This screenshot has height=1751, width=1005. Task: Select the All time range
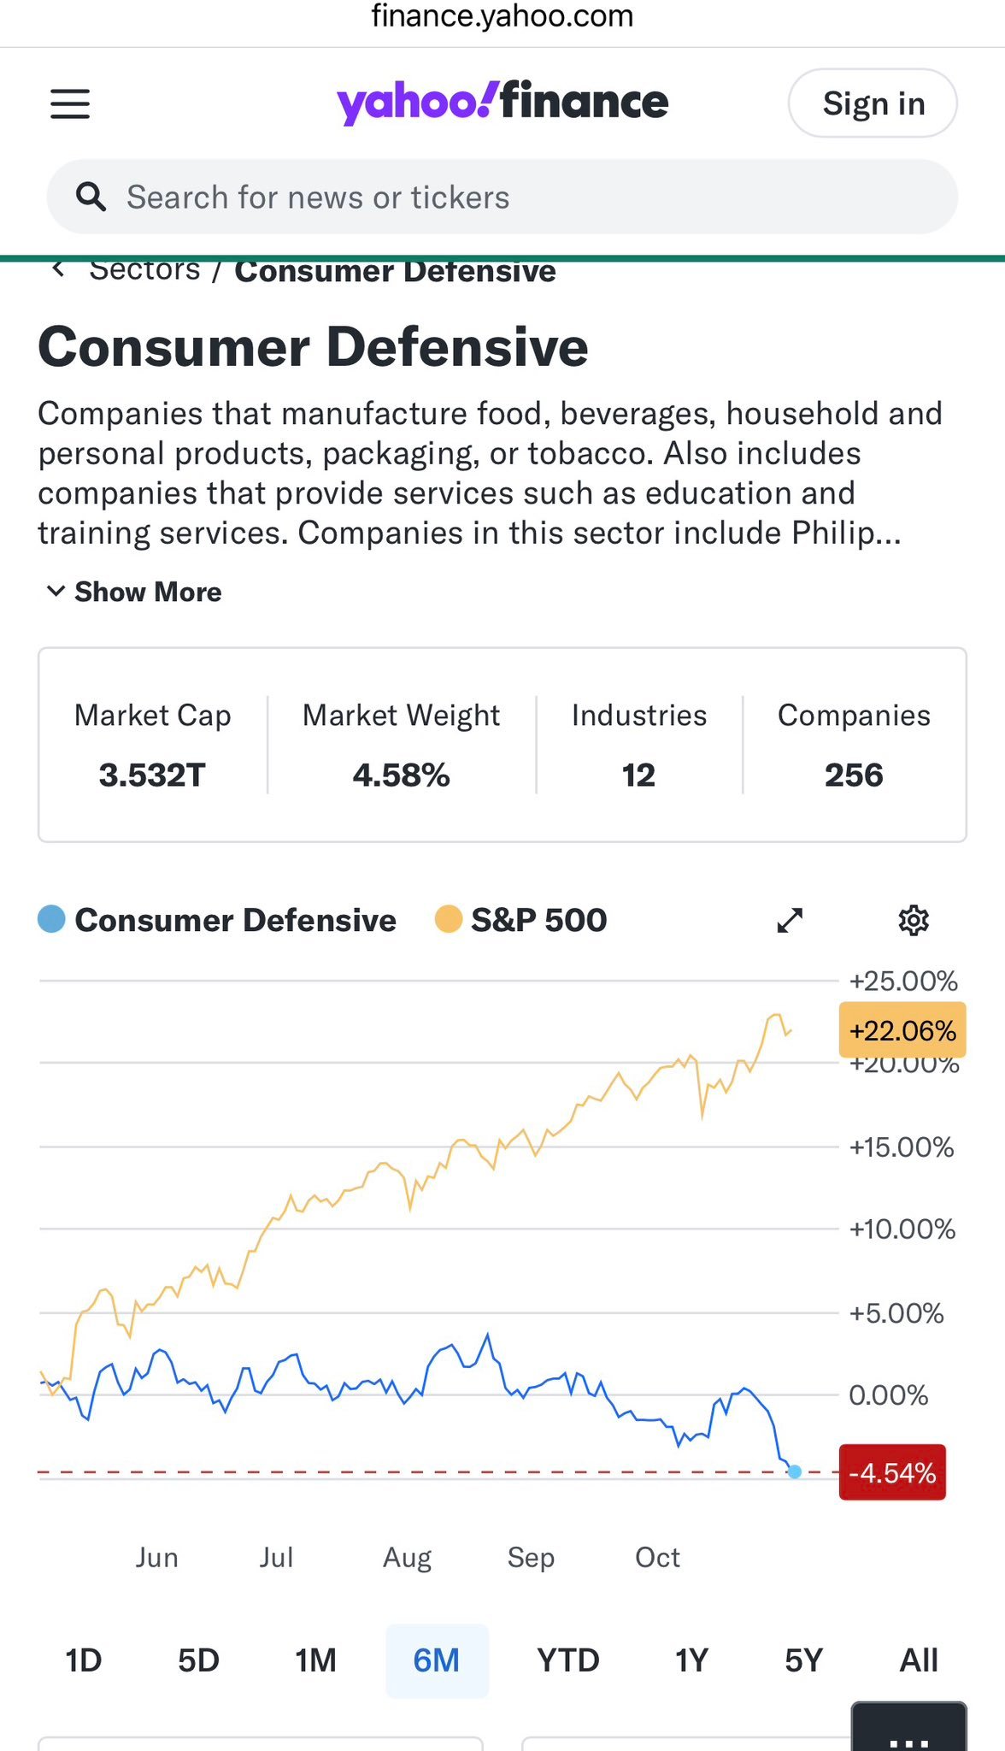click(919, 1660)
